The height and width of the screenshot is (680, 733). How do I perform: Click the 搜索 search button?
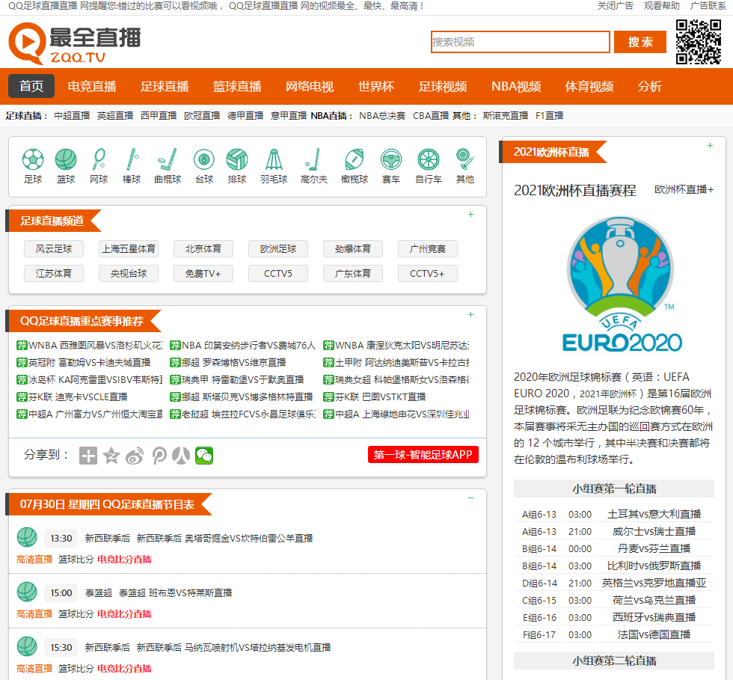[640, 42]
